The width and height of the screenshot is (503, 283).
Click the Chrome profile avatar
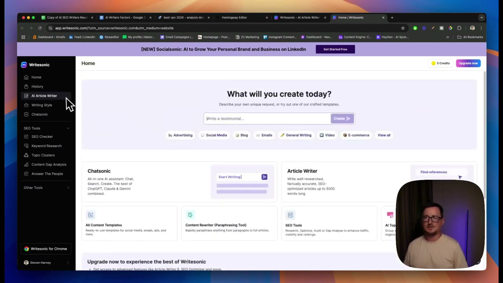(472, 28)
